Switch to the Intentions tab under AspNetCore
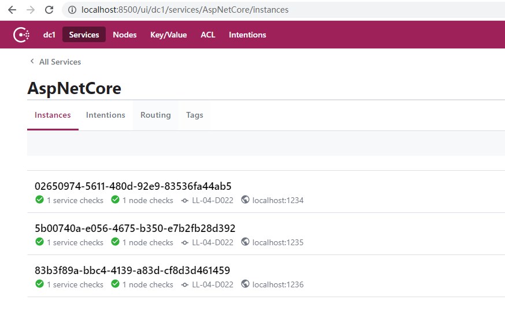505x311 pixels. coord(105,115)
